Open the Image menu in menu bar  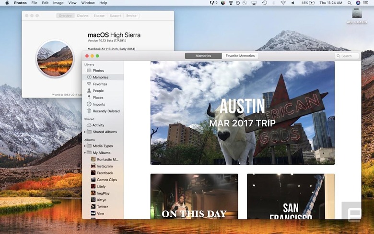(58, 3)
